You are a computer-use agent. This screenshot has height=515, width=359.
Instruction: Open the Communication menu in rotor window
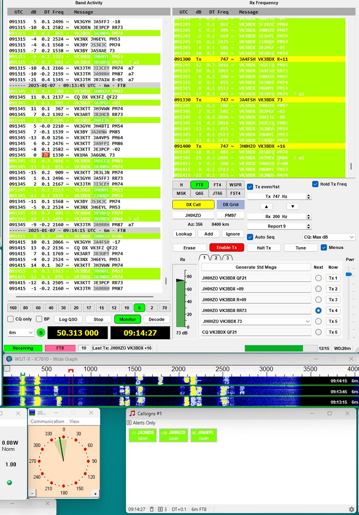[x=47, y=421]
